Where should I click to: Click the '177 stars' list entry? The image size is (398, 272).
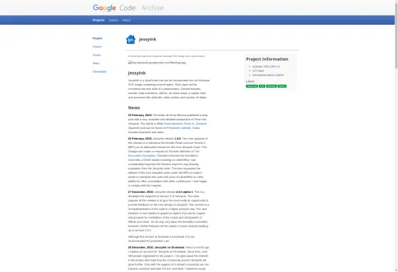(x=258, y=70)
